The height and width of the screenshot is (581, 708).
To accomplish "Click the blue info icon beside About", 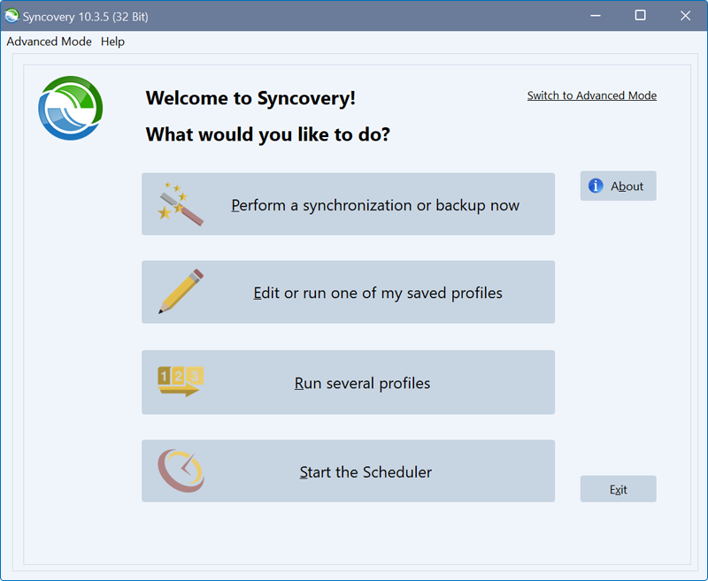I will coord(596,186).
